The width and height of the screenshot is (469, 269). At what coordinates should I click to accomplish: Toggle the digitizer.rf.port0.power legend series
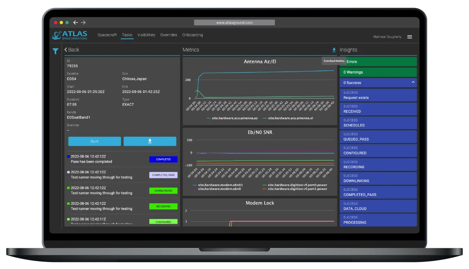295,185
